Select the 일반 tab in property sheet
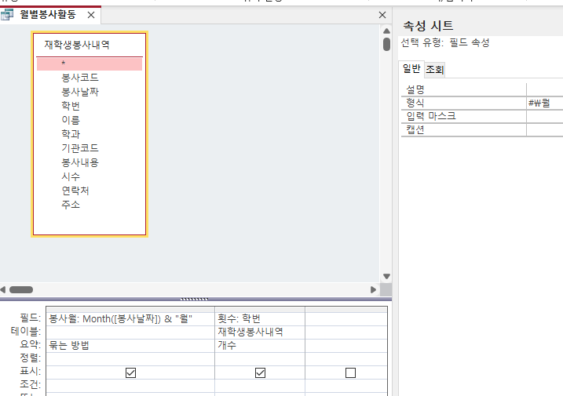This screenshot has width=563, height=396. point(411,70)
